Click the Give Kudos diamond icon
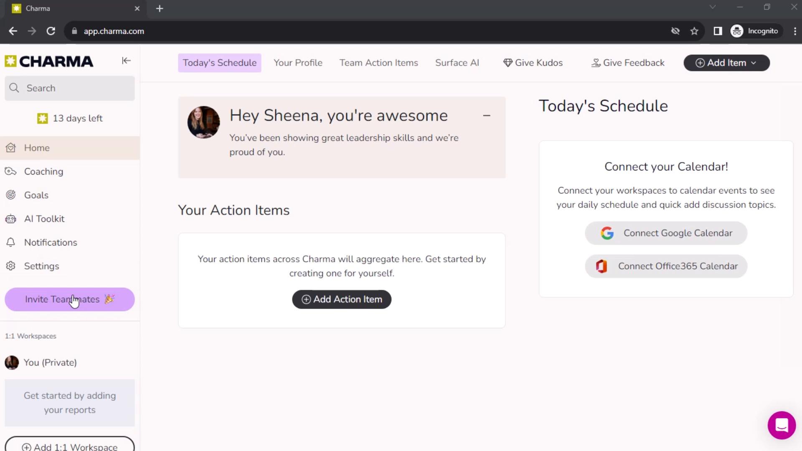Screen dimensions: 802x451 pyautogui.click(x=508, y=63)
